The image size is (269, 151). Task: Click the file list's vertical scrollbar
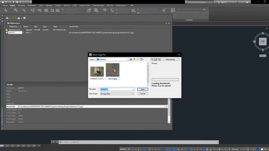(x=148, y=74)
